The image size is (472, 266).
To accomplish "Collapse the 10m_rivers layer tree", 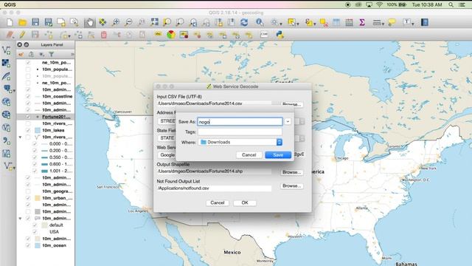I will click(20, 137).
